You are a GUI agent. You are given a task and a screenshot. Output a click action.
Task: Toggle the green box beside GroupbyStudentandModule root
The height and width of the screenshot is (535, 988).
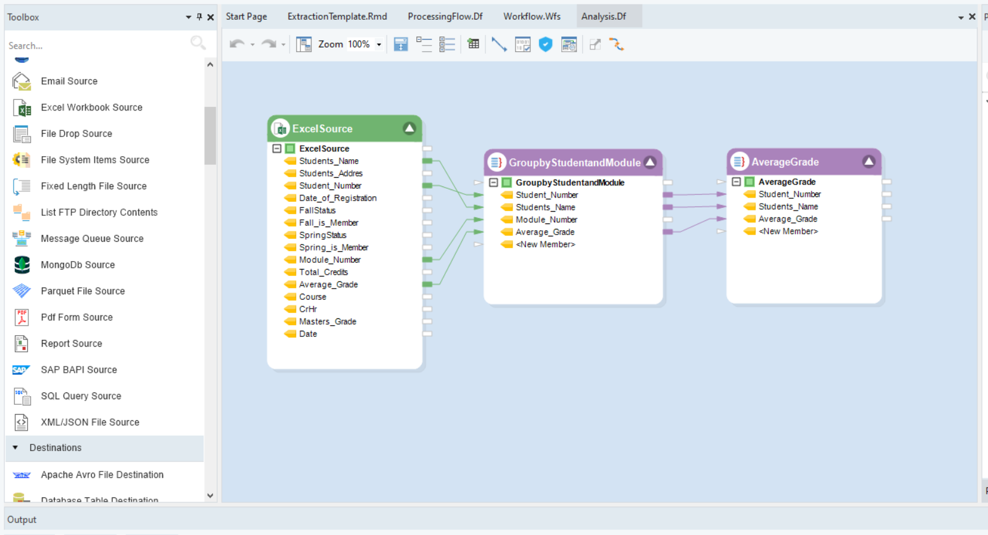[506, 183]
